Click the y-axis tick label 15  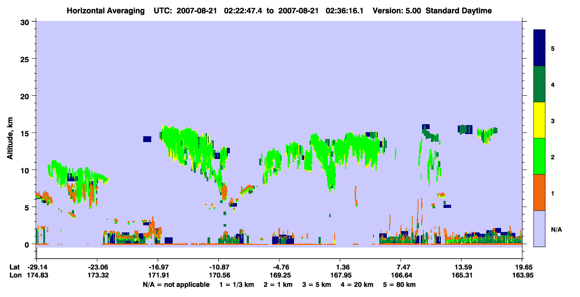tap(26, 133)
